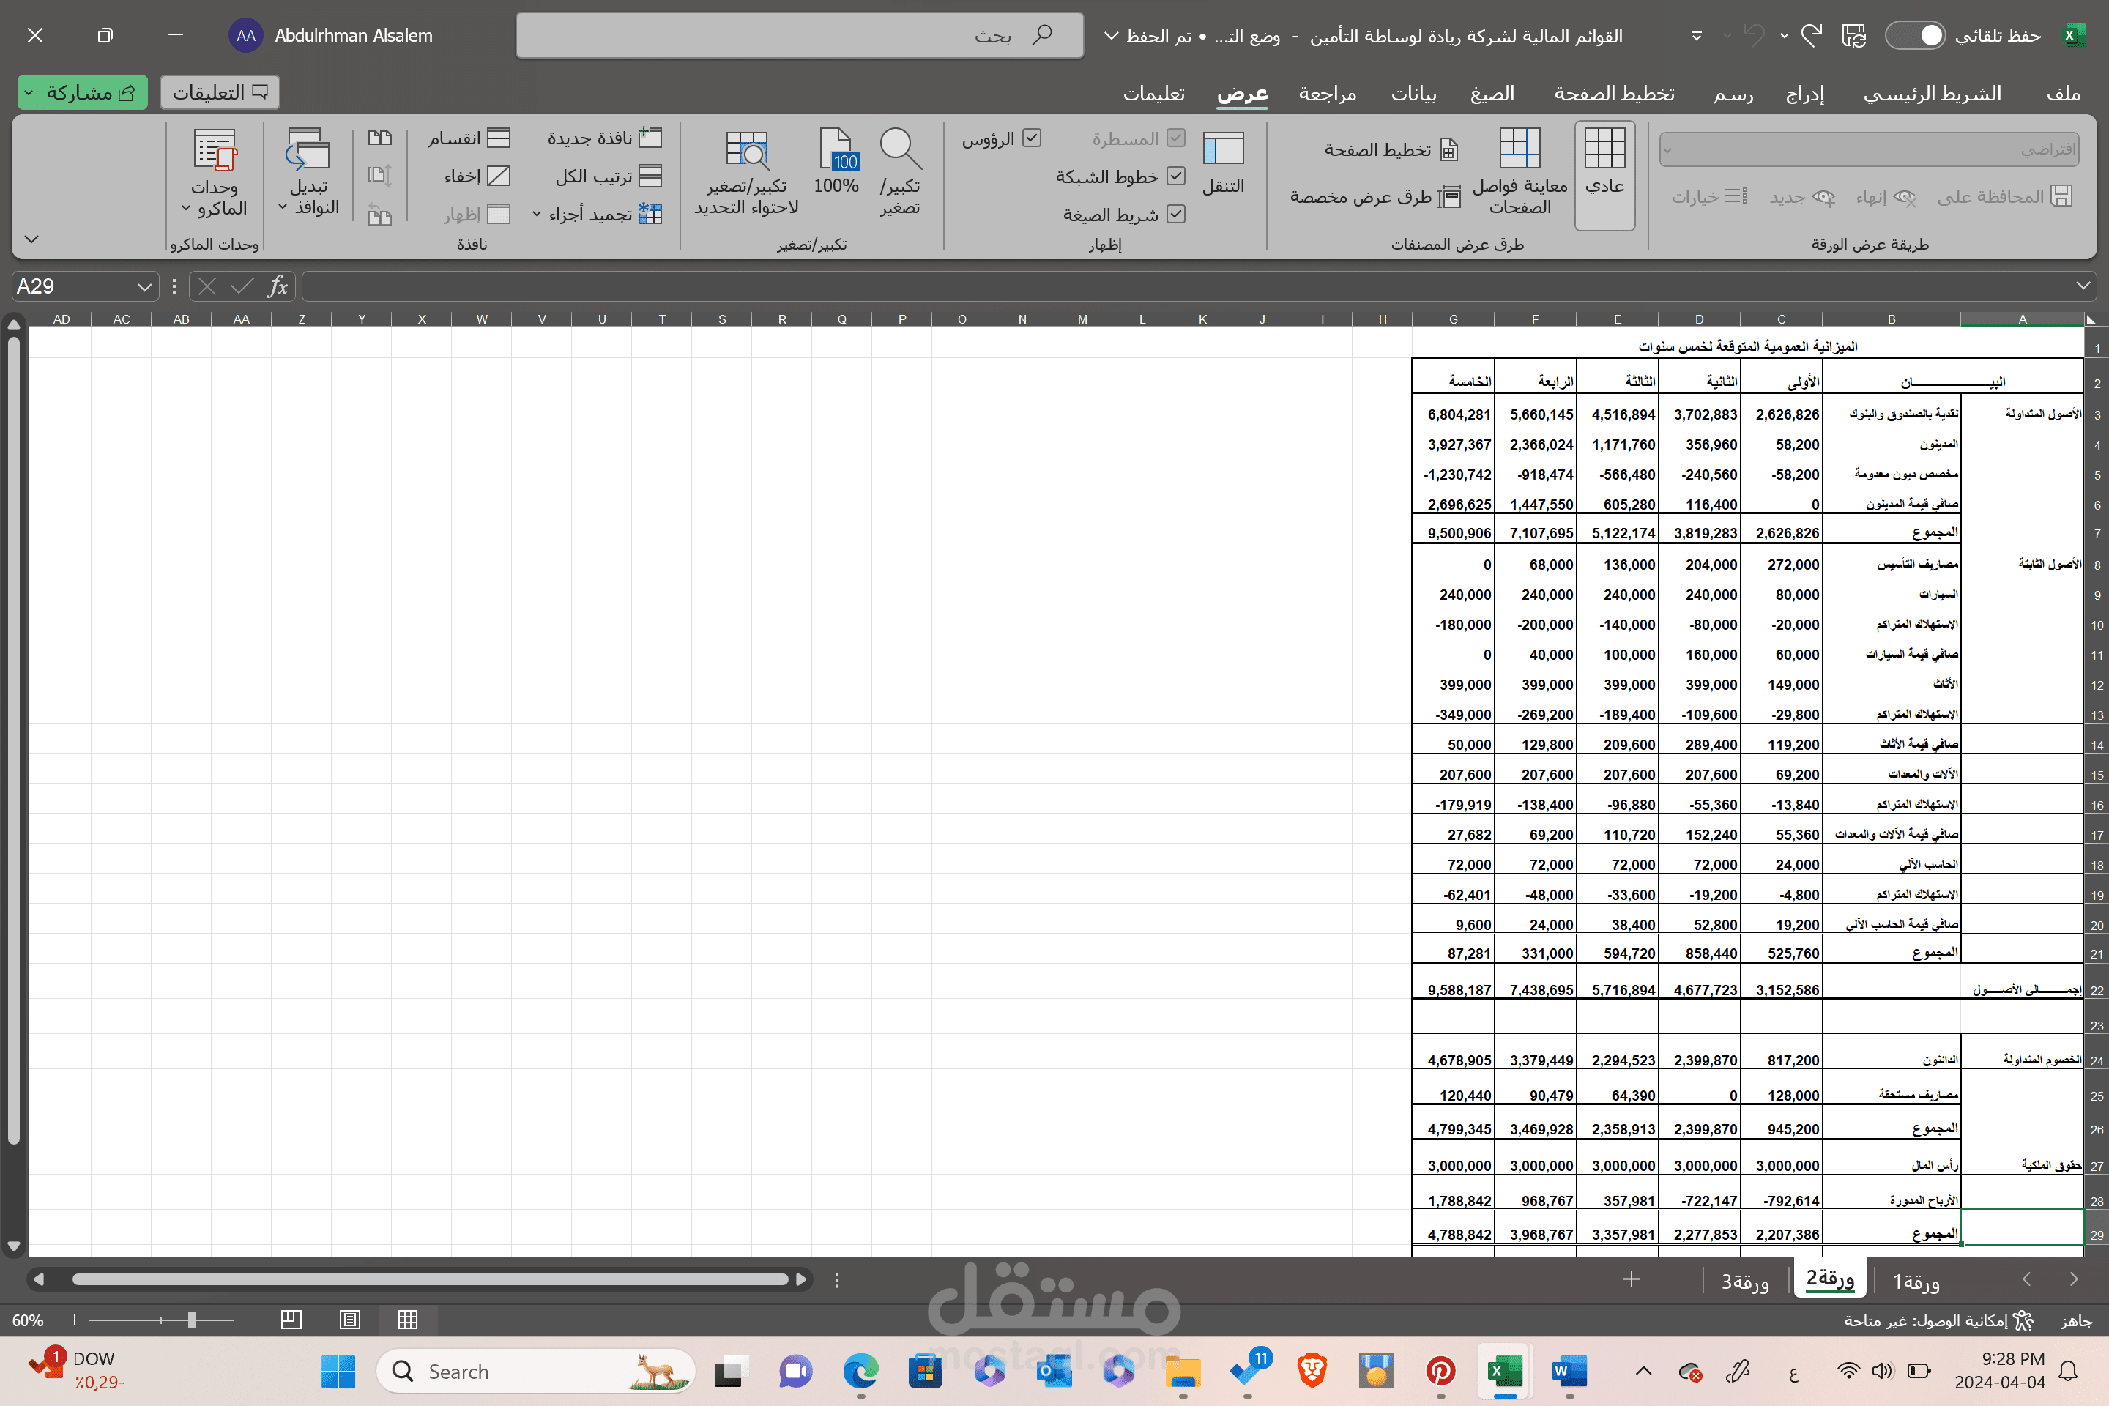
Task: Open the Data (بيانات) tab
Action: pyautogui.click(x=1413, y=93)
